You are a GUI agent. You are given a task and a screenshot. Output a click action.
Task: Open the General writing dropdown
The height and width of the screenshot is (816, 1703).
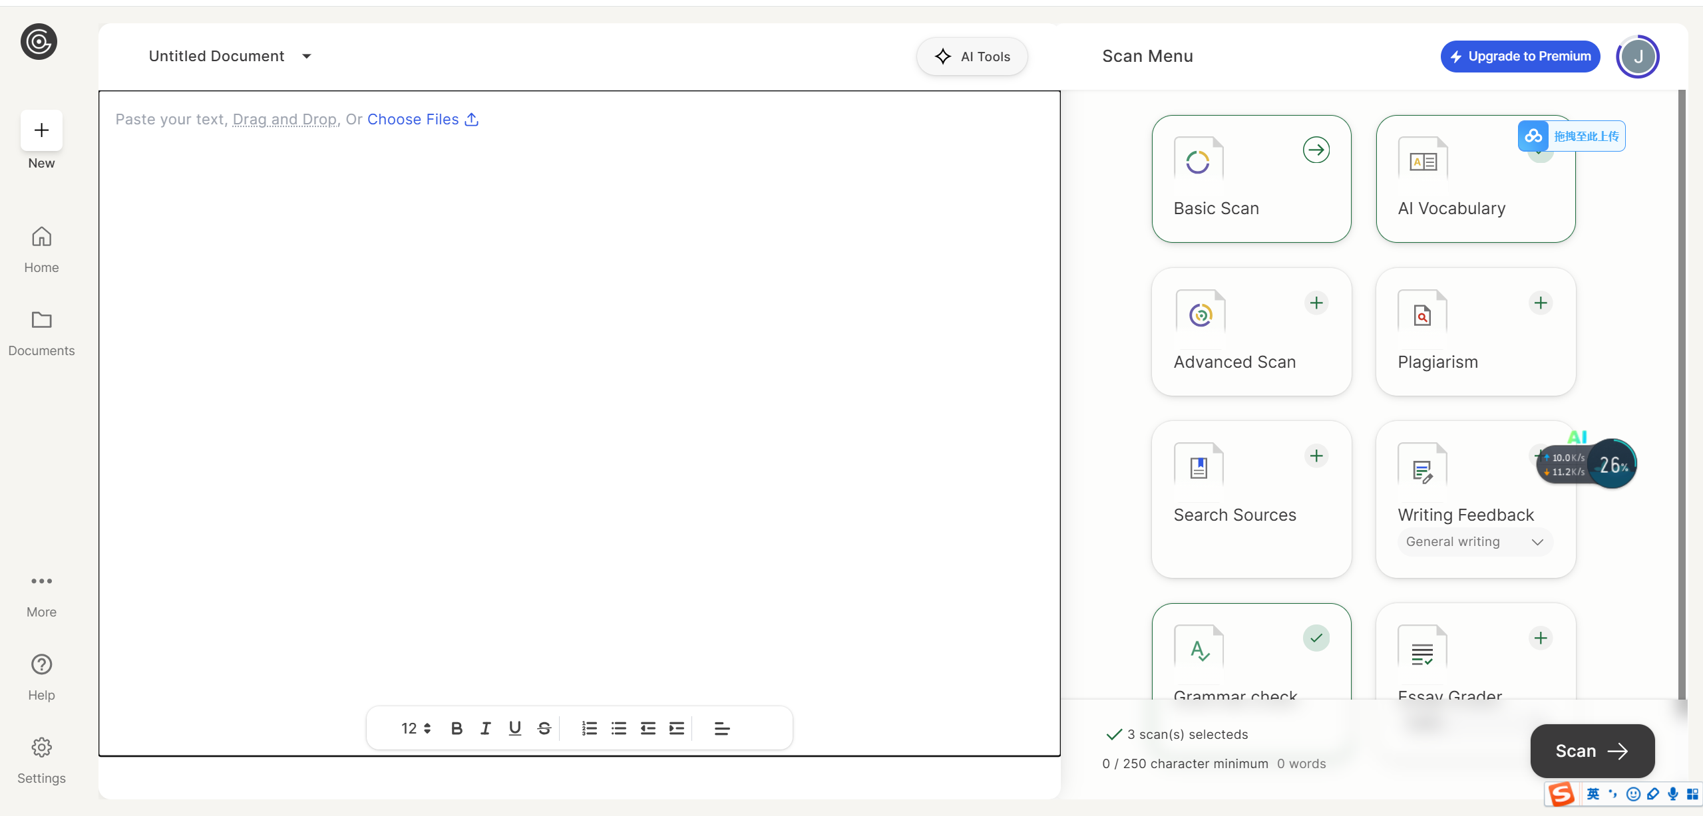coord(1475,542)
